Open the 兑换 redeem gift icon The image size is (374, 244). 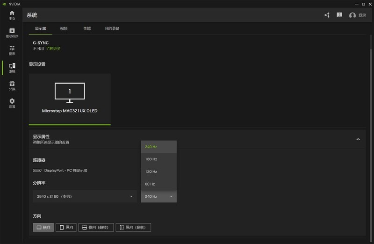(x=12, y=86)
